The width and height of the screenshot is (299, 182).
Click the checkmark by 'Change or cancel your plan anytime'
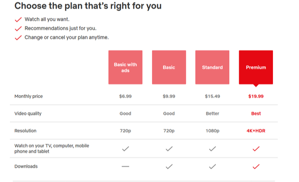tap(18, 38)
